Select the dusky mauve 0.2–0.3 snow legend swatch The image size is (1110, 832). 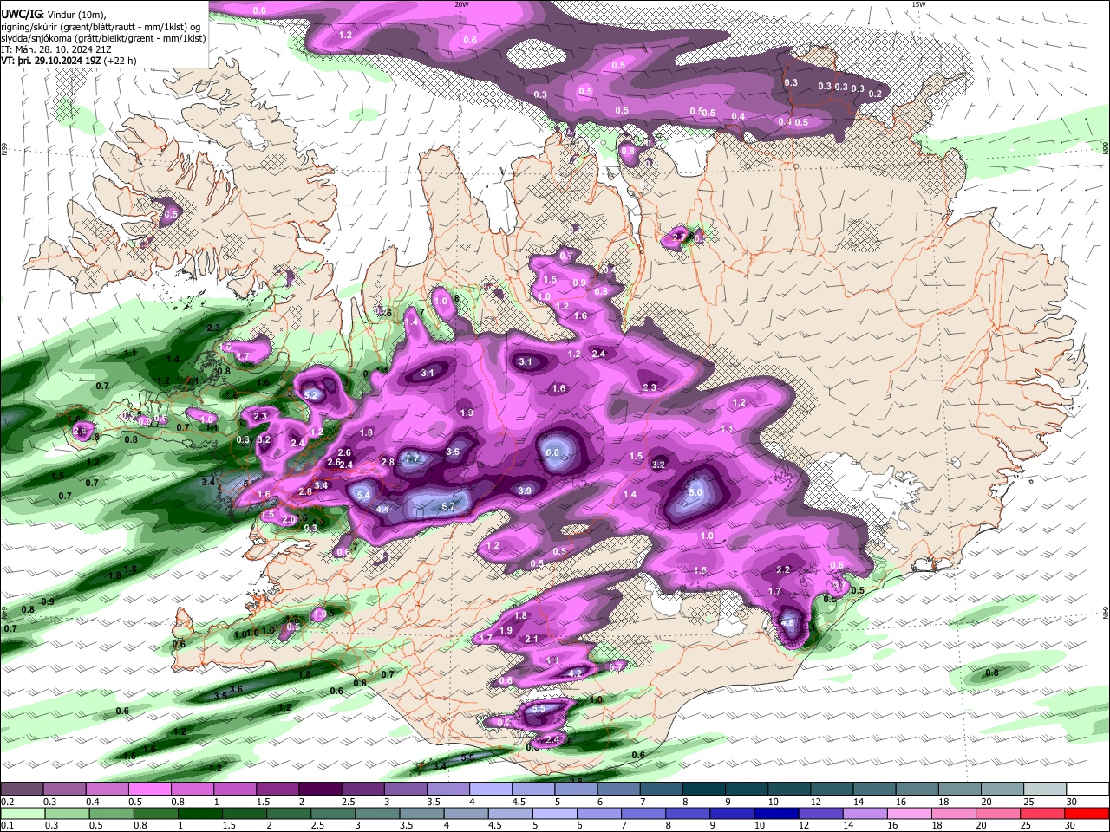(21, 790)
